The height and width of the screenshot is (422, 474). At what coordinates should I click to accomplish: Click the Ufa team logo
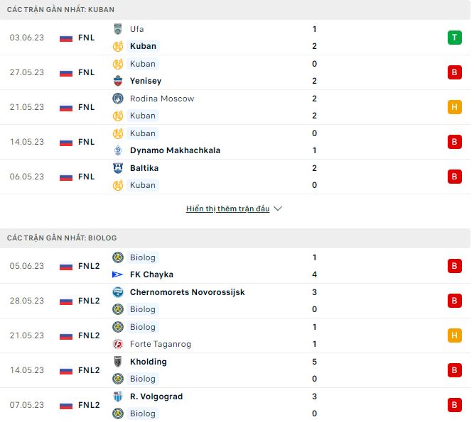pos(118,29)
